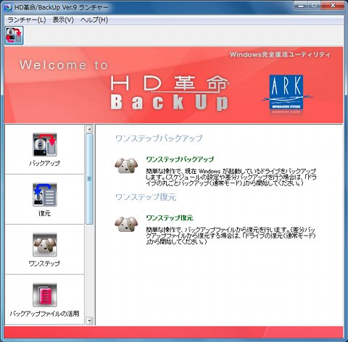348x342 pixels.
Task: Open the ヘルプ(H) menu
Action: 94,20
